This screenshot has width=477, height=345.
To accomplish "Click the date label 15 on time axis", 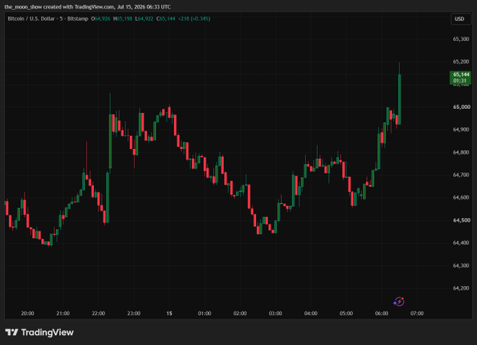I will pyautogui.click(x=169, y=313).
